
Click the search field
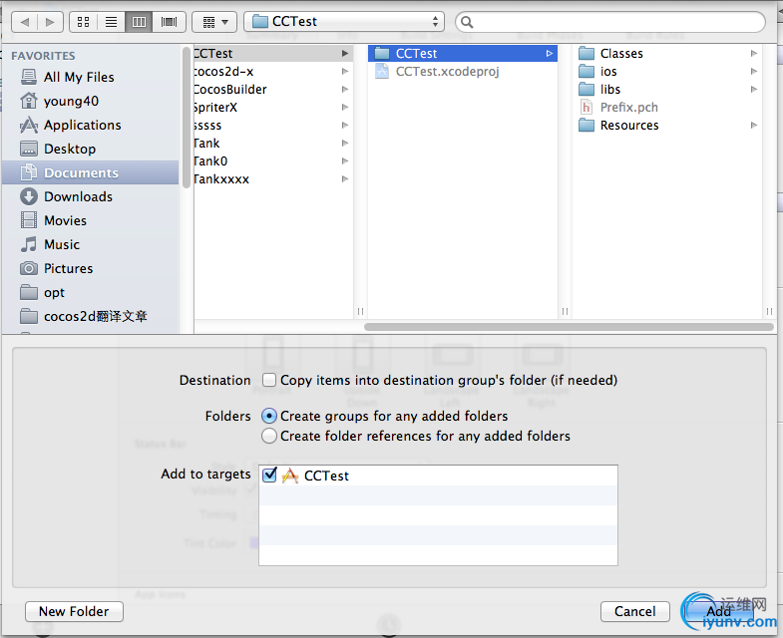point(609,22)
